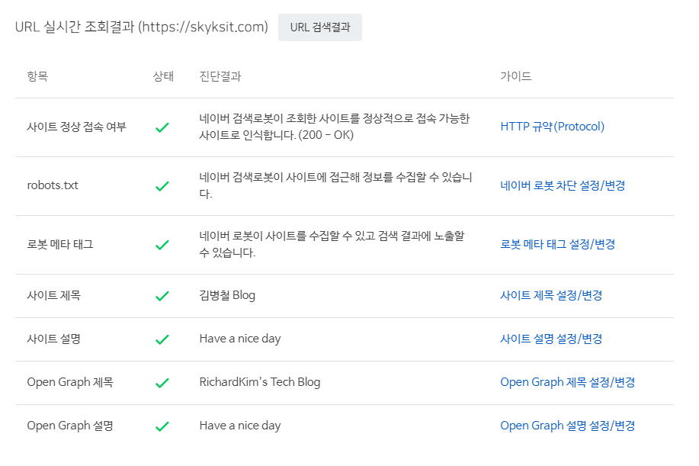Open the Open Graph 설명 설정/변경 link
This screenshot has width=699, height=466.
tap(567, 426)
